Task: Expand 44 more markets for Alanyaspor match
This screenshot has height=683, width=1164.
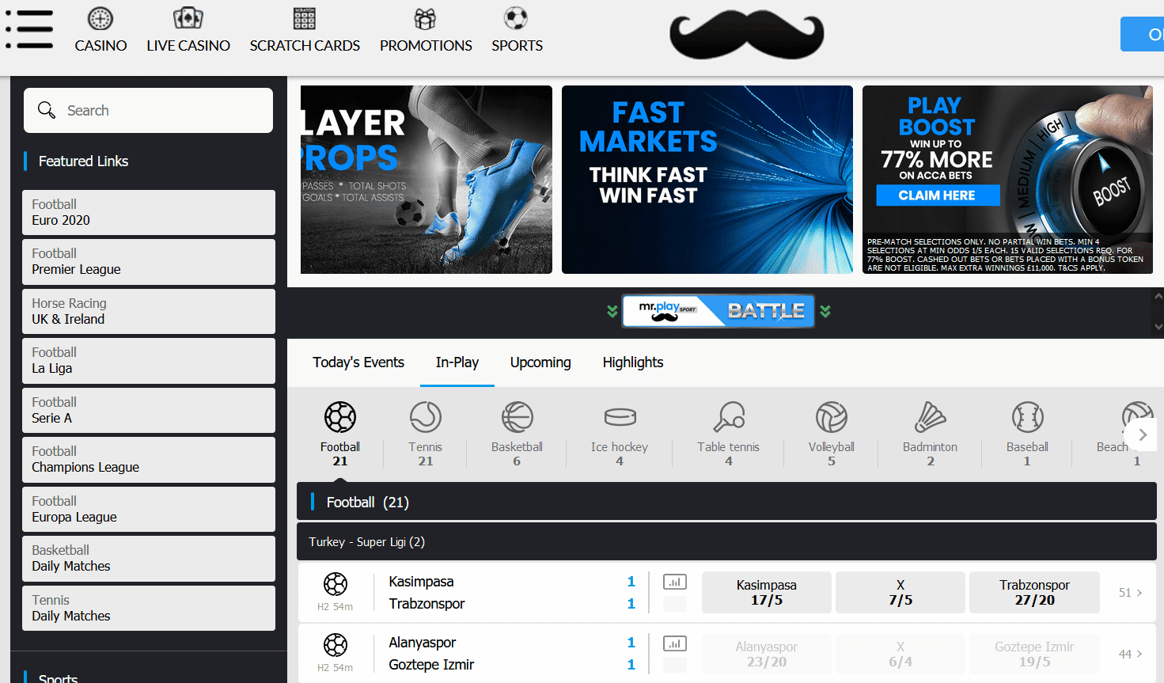Action: 1130,654
